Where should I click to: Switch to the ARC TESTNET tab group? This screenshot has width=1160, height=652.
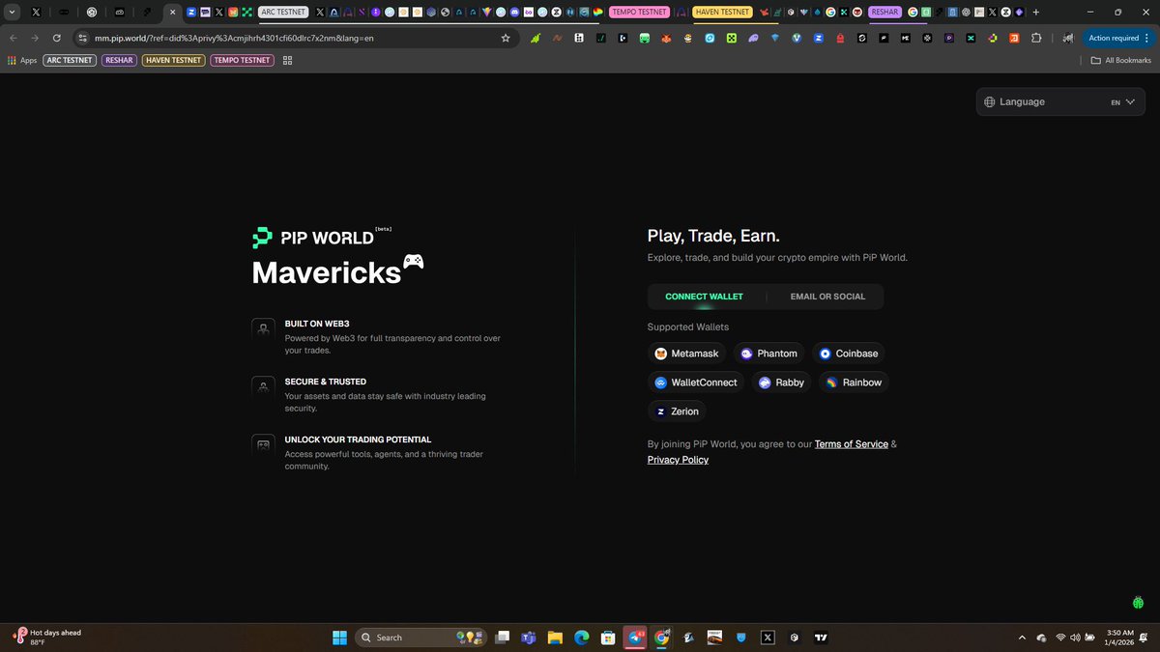[x=283, y=13]
